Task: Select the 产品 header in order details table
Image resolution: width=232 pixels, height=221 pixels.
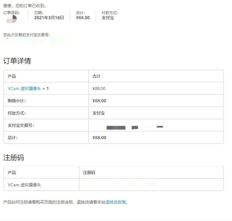Action: (x=12, y=76)
